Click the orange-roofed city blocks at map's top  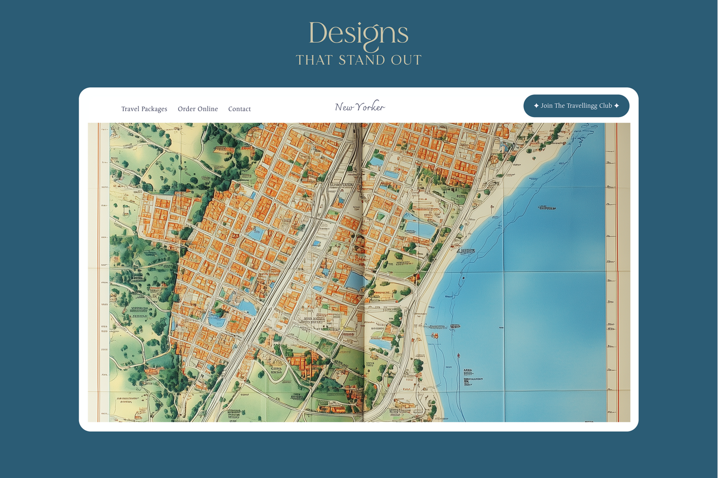coord(422,144)
